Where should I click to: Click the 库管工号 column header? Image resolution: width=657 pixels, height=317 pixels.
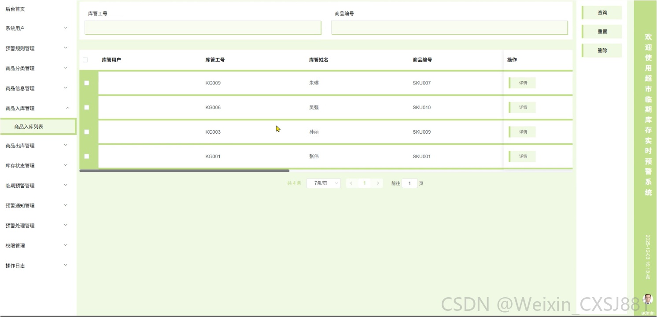(215, 60)
